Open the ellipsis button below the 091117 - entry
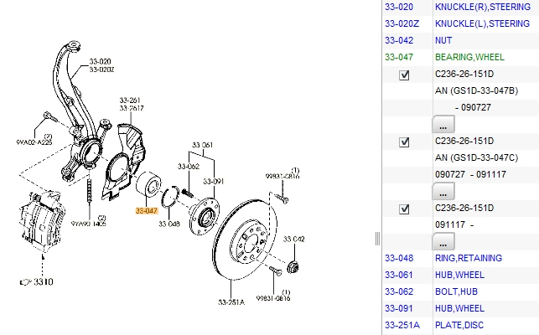This screenshot has width=539, height=335. coord(443,240)
